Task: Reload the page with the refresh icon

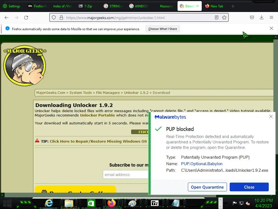Action: click(x=26, y=18)
